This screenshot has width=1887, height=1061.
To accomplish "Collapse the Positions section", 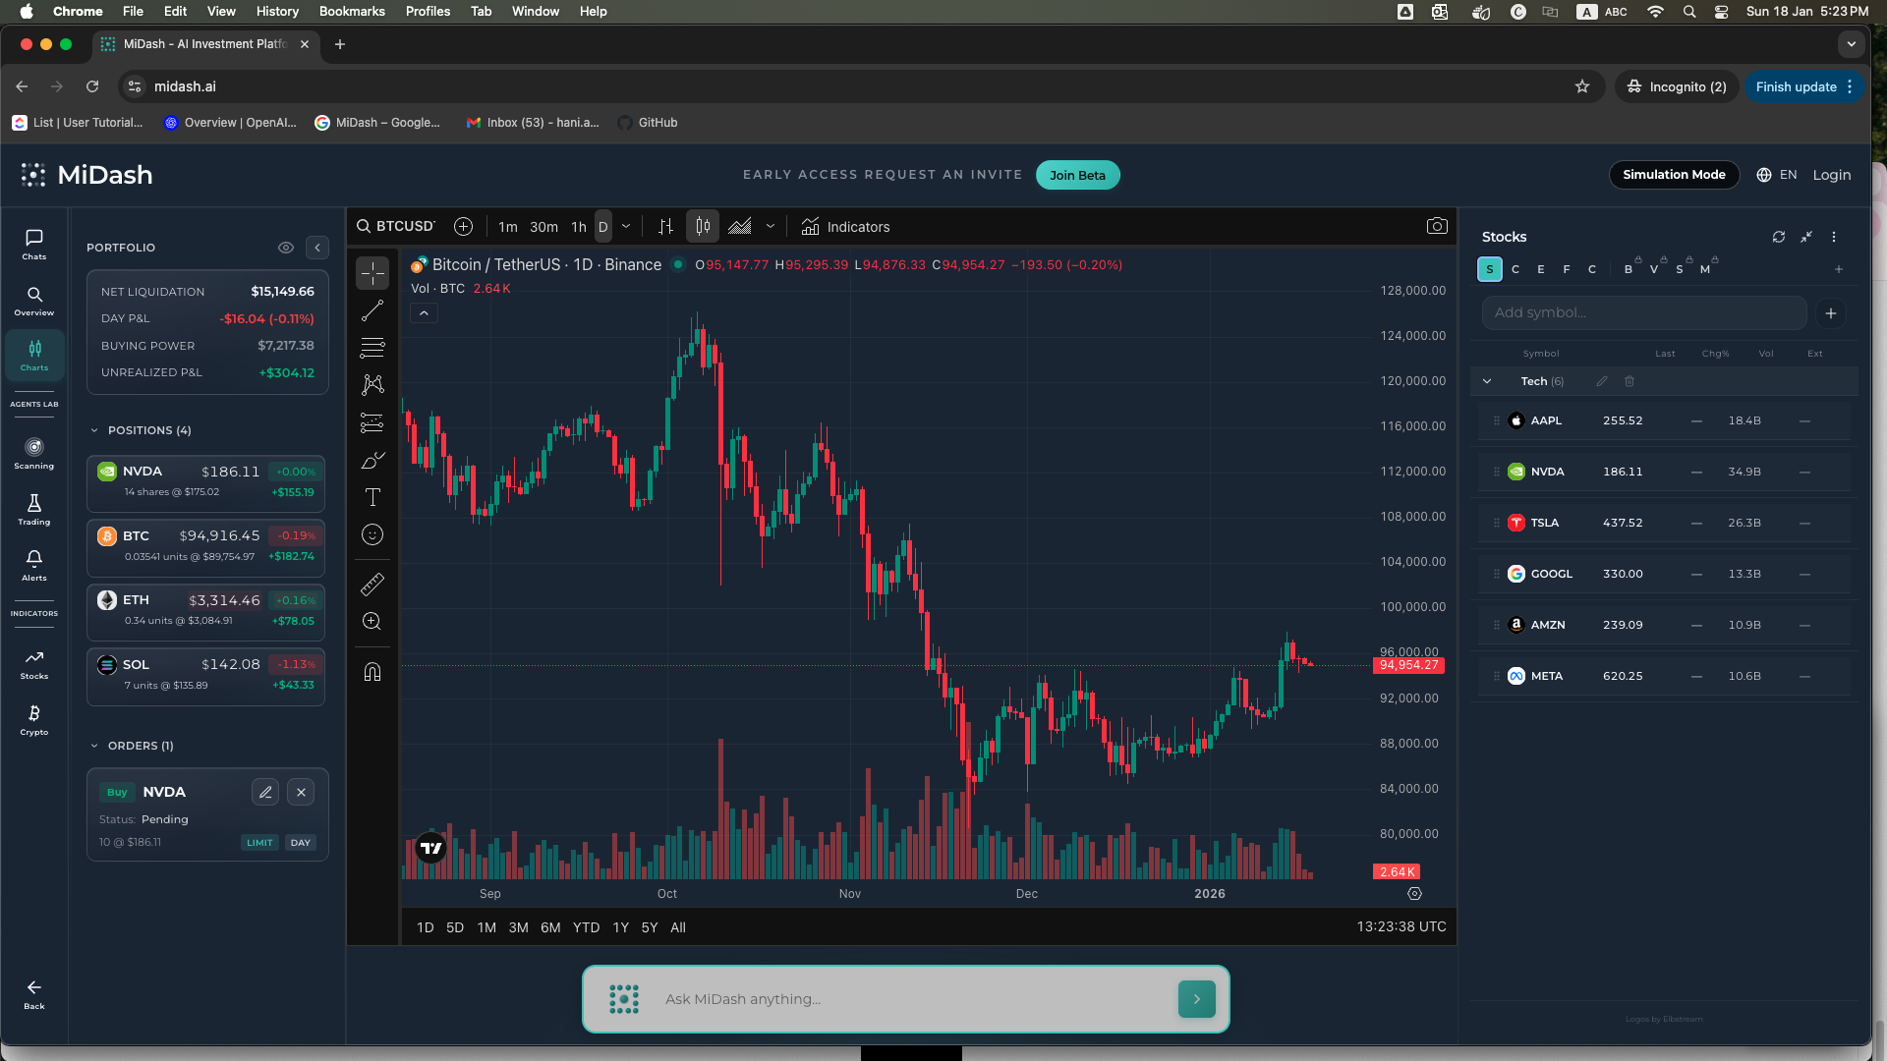I will point(94,430).
